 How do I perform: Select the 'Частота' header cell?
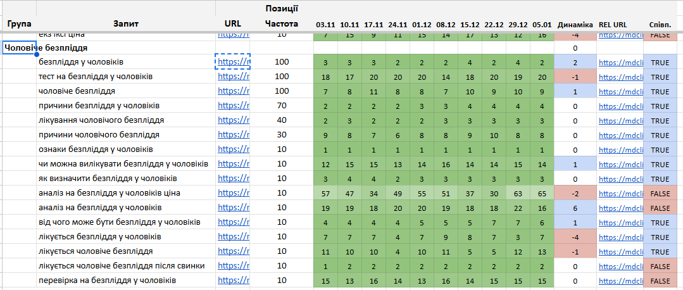pos(281,24)
